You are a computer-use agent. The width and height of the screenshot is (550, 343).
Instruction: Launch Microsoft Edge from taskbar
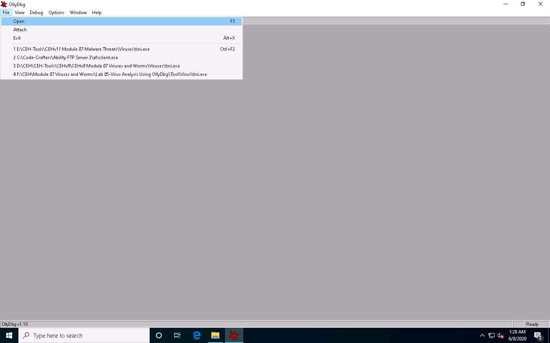coord(197,335)
